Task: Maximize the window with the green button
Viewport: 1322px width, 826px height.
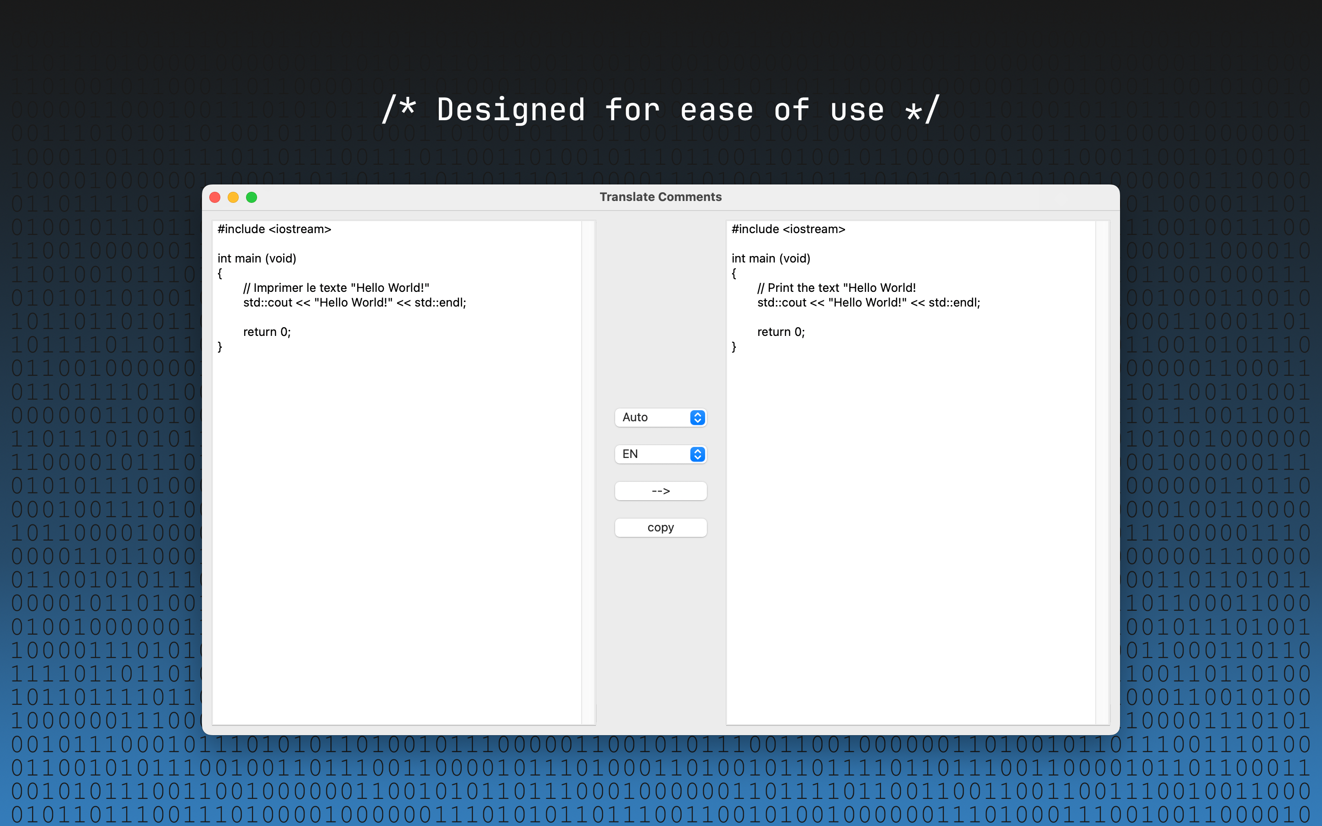Action: pyautogui.click(x=251, y=197)
